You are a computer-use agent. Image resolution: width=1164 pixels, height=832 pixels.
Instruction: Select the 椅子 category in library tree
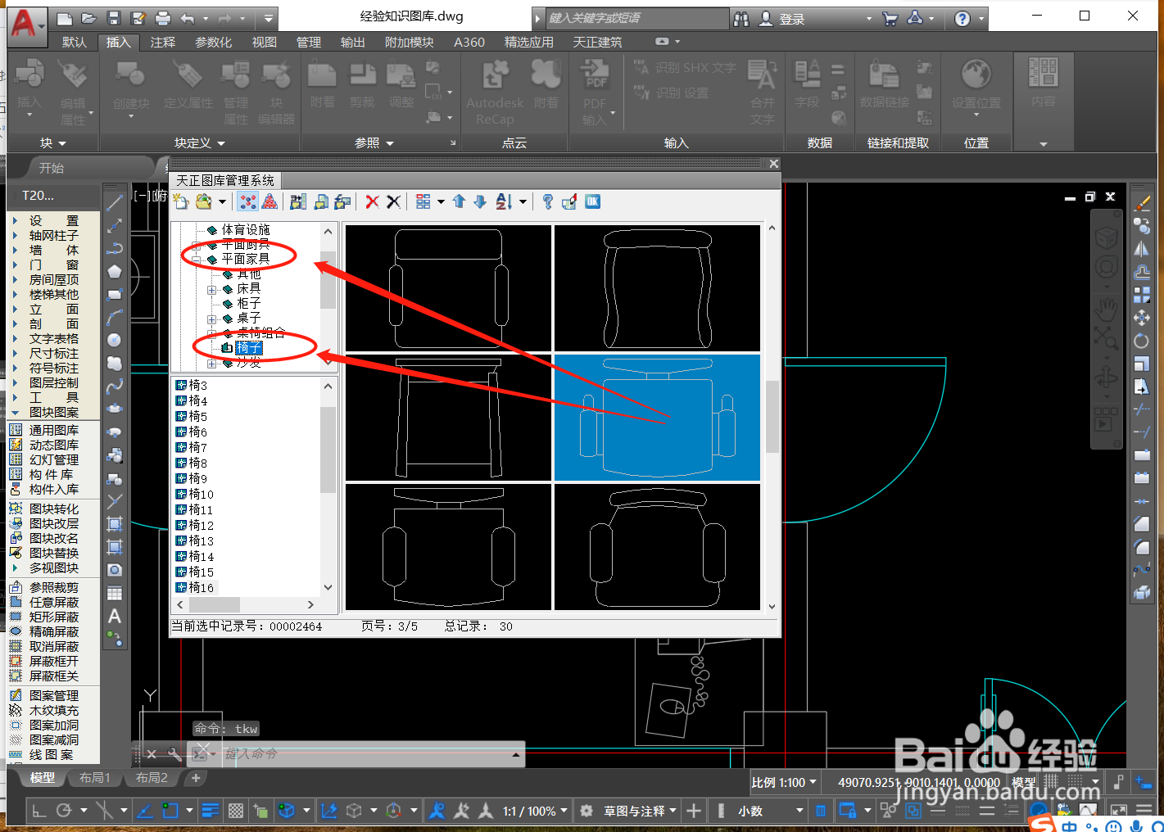click(x=249, y=348)
